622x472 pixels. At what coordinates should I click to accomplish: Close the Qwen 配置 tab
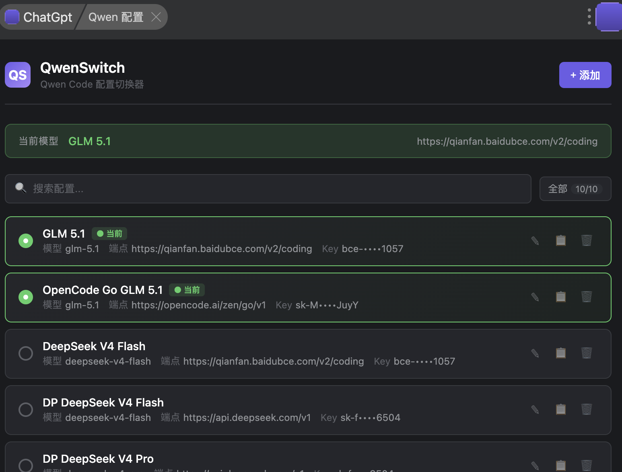(x=156, y=17)
